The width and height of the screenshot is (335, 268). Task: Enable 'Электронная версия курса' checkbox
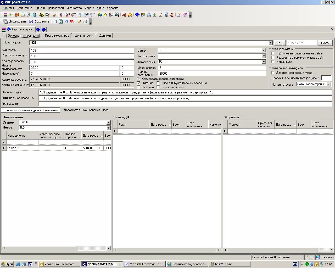tap(273, 73)
